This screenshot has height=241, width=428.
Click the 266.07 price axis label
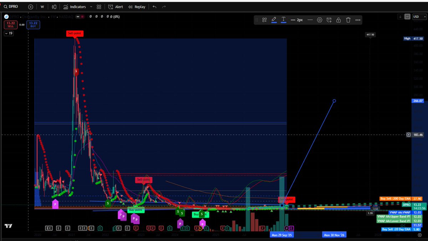pyautogui.click(x=418, y=101)
